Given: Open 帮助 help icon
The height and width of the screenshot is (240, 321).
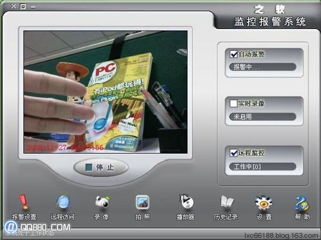Looking at the screenshot, I should coord(302,203).
